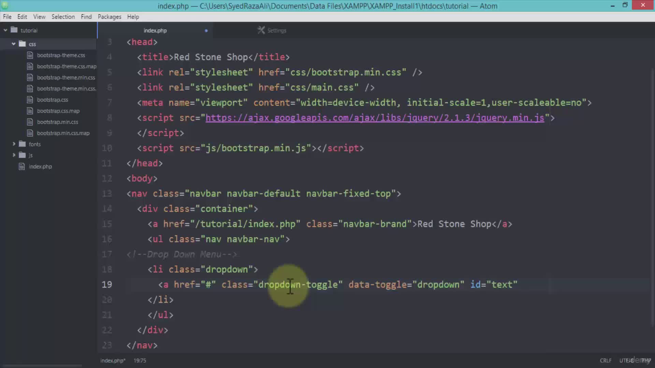Expand the js folder
Image resolution: width=655 pixels, height=368 pixels.
pos(14,155)
